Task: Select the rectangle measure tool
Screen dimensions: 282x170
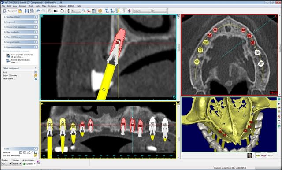Action: click(x=21, y=152)
